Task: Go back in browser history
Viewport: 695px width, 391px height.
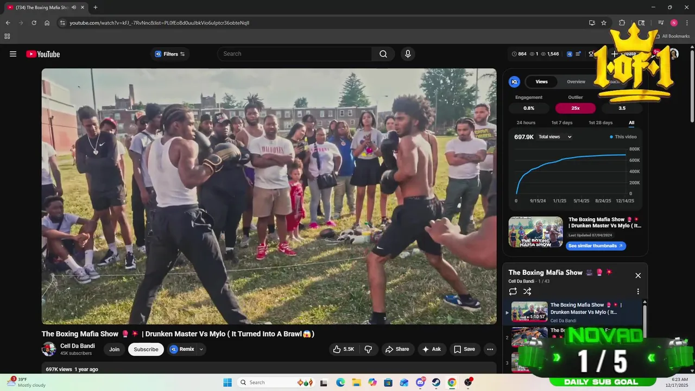Action: 8,23
